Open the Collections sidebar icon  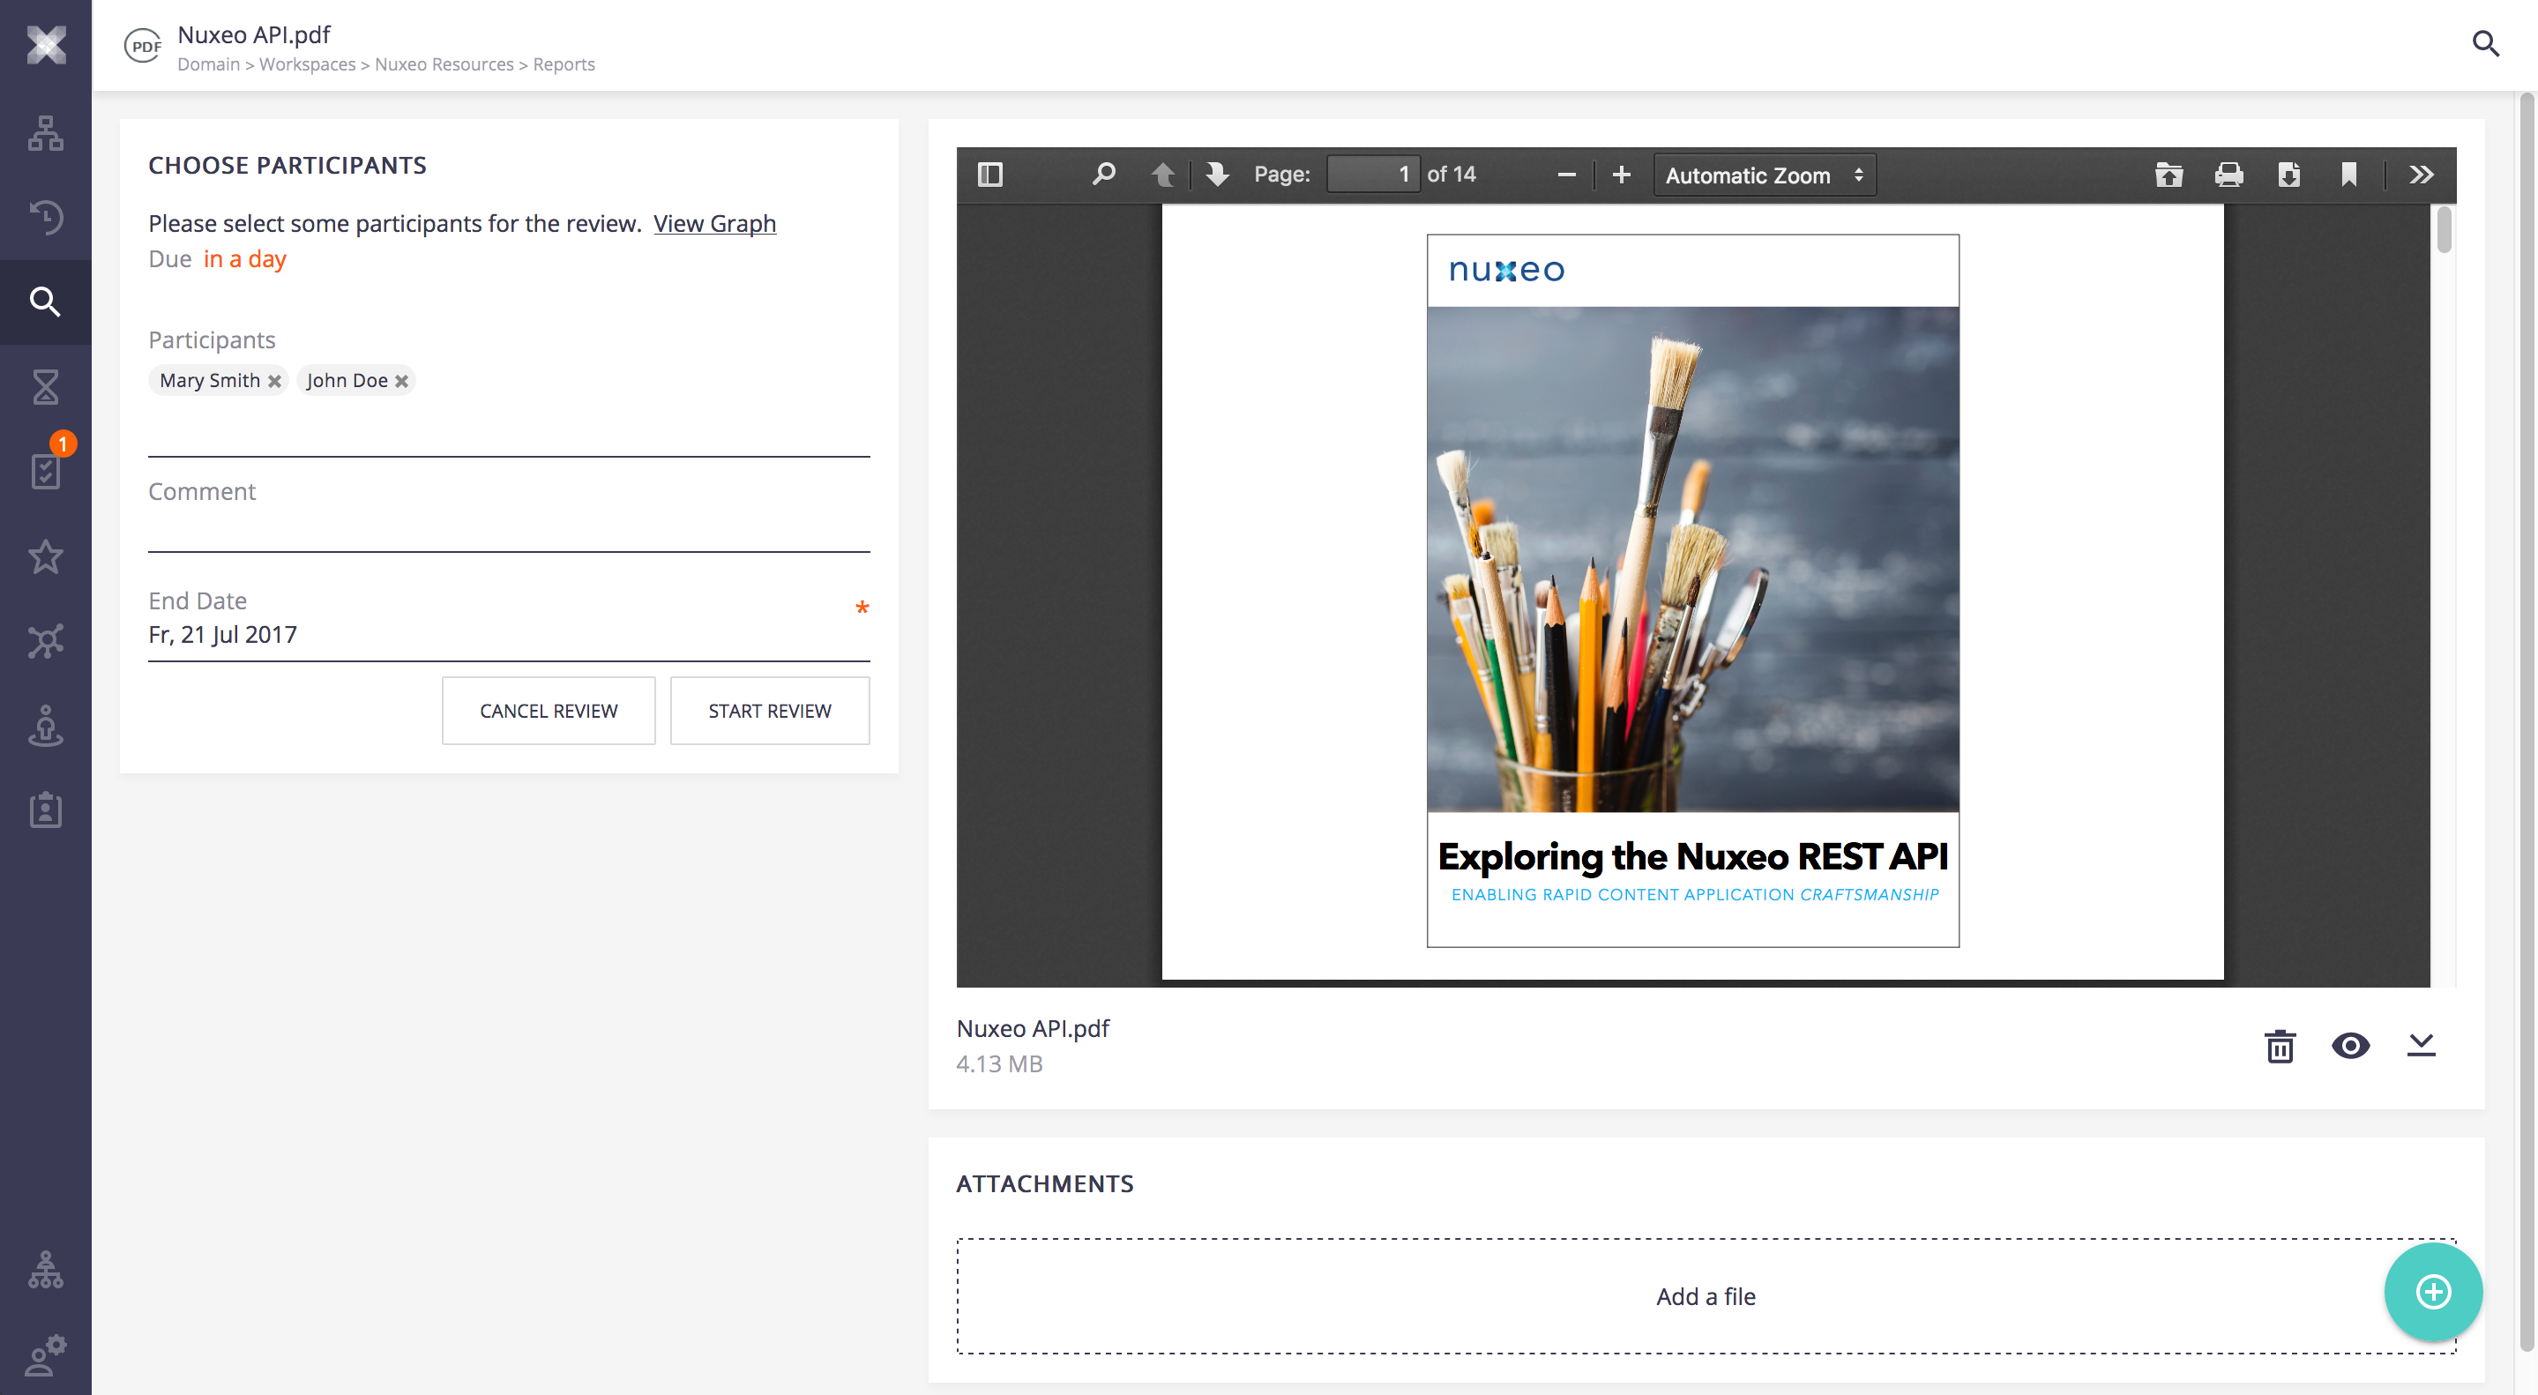tap(45, 641)
